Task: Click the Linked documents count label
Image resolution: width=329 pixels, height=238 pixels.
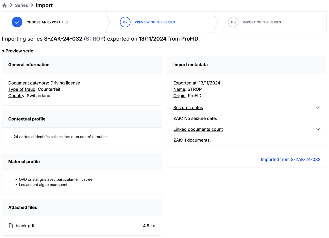Action: (x=198, y=129)
